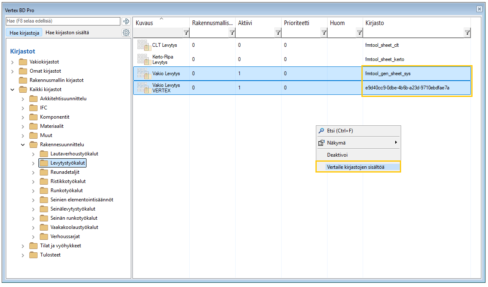Click the Kirjastot heading in tree panel
This screenshot has height=287, width=488.
(x=23, y=51)
